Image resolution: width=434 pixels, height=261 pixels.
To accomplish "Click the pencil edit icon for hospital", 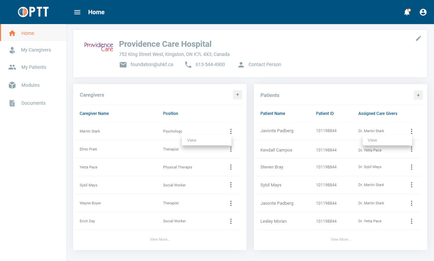I will coord(418,38).
